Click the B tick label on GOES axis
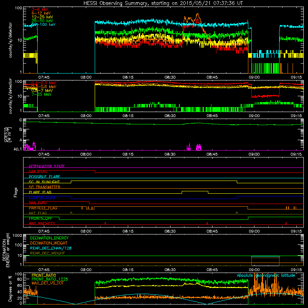 pyautogui.click(x=21, y=129)
